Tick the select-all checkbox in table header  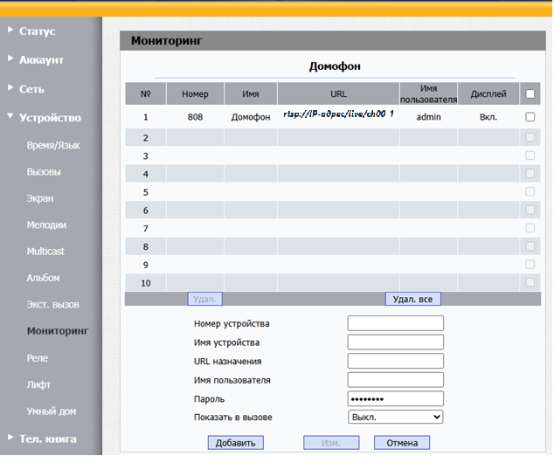[x=530, y=94]
